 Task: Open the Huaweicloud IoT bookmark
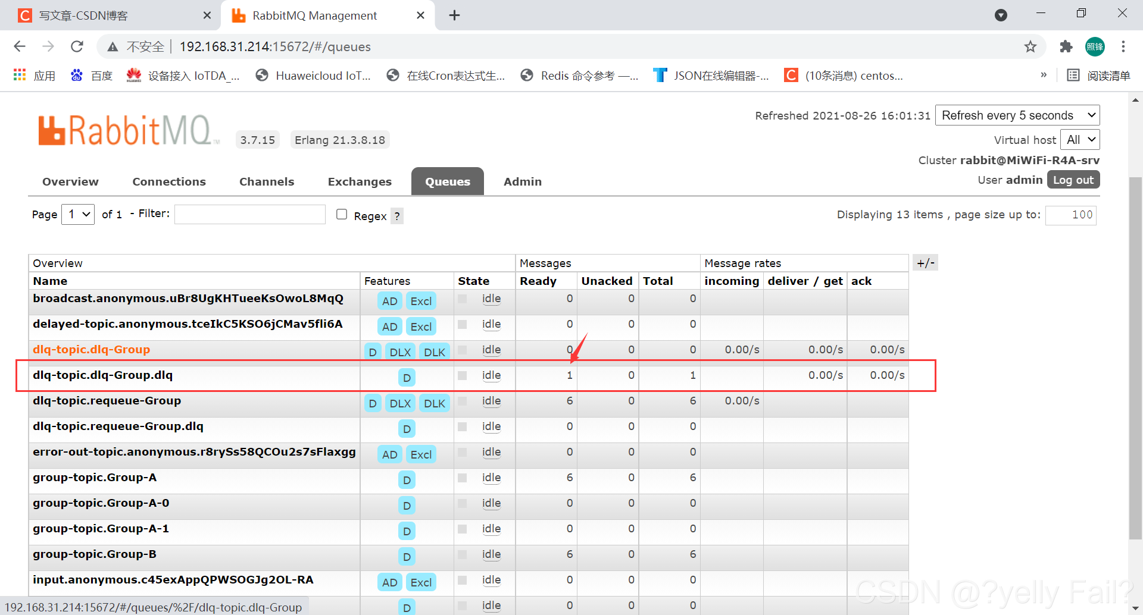[313, 76]
